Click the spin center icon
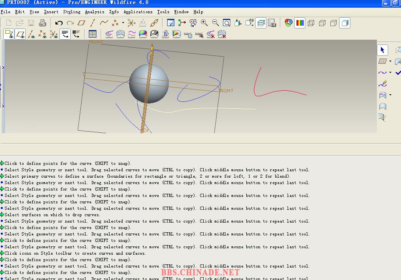Image resolution: width=401 pixels, height=280 pixels. [182, 23]
